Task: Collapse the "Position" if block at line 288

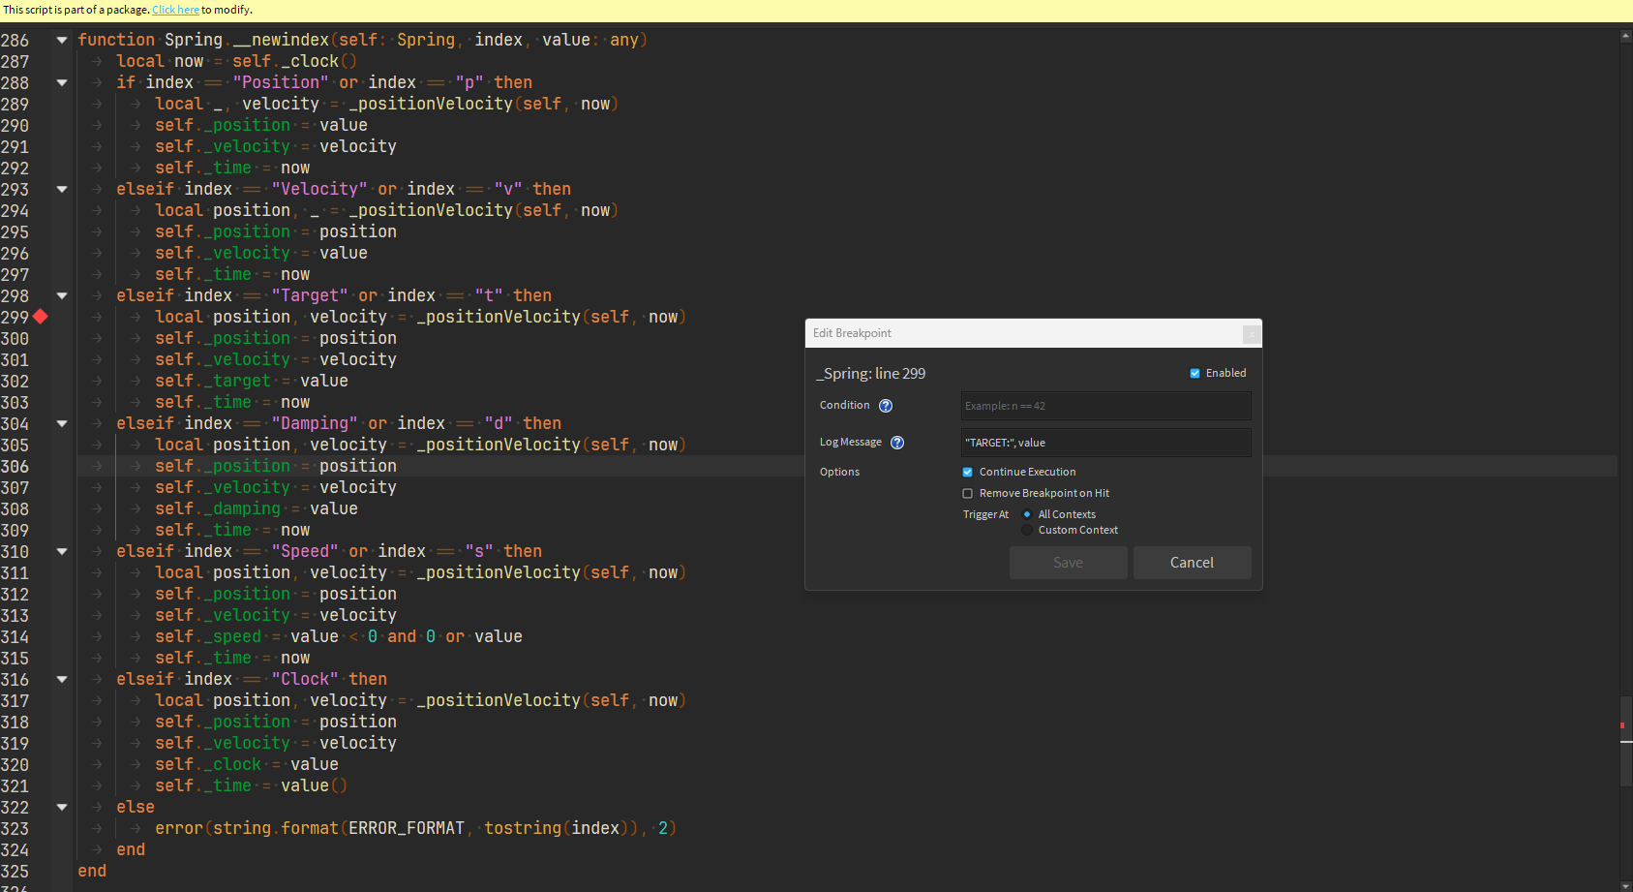Action: [62, 83]
